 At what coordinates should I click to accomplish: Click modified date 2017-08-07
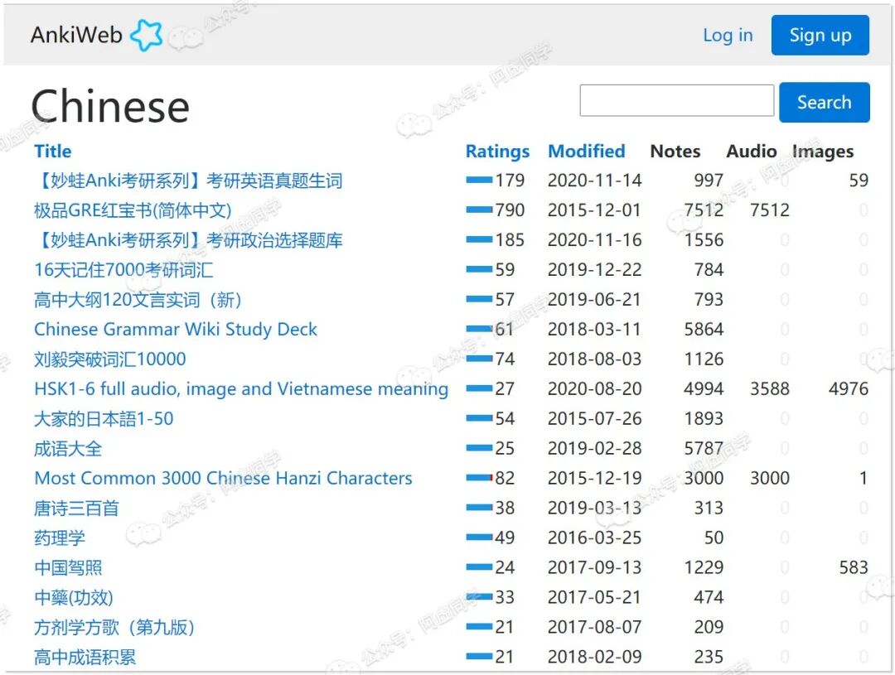pyautogui.click(x=594, y=626)
